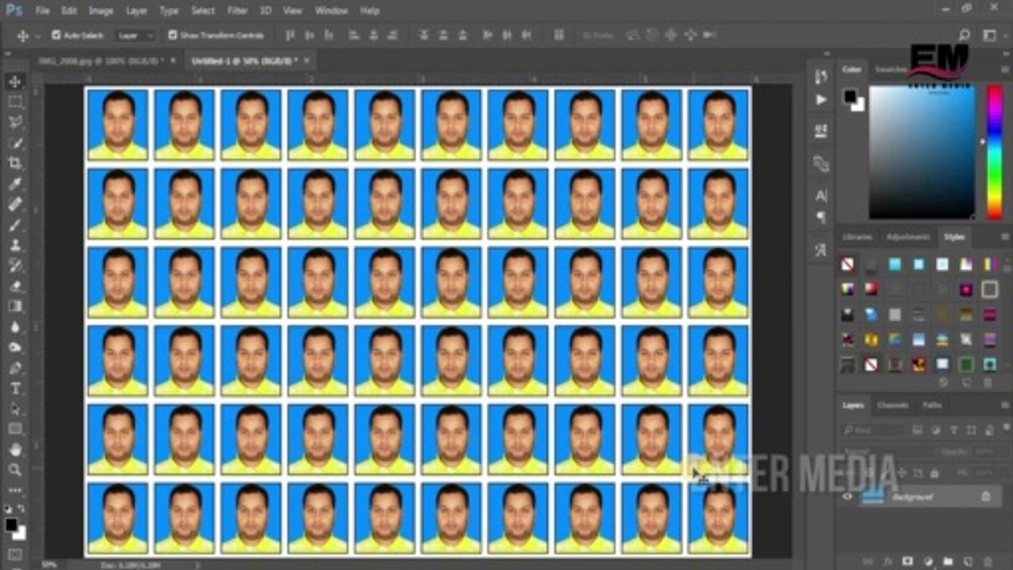The width and height of the screenshot is (1013, 570).
Task: Click Add layer style fx icon
Action: point(889,561)
